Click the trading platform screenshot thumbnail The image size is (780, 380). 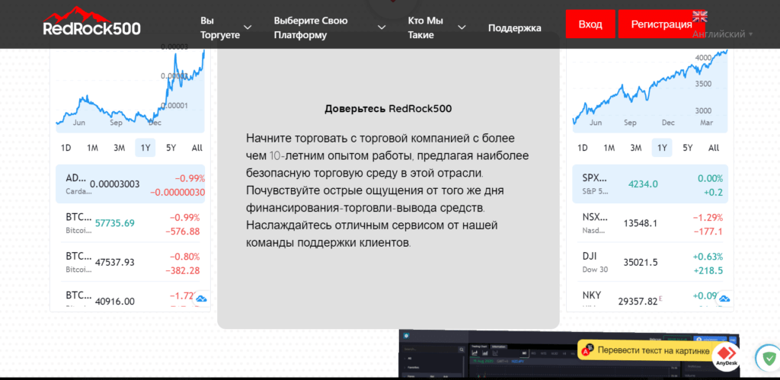(570, 353)
